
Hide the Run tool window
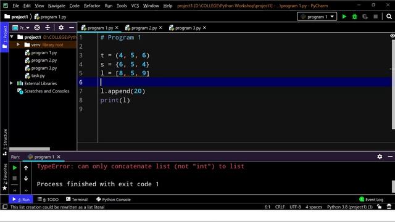pos(390,157)
